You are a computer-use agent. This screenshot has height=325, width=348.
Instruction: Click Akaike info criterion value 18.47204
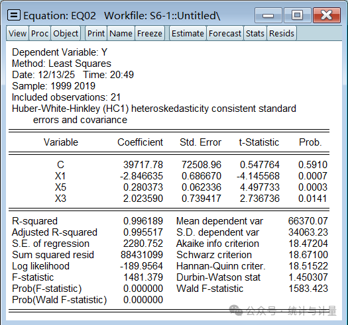[308, 244]
